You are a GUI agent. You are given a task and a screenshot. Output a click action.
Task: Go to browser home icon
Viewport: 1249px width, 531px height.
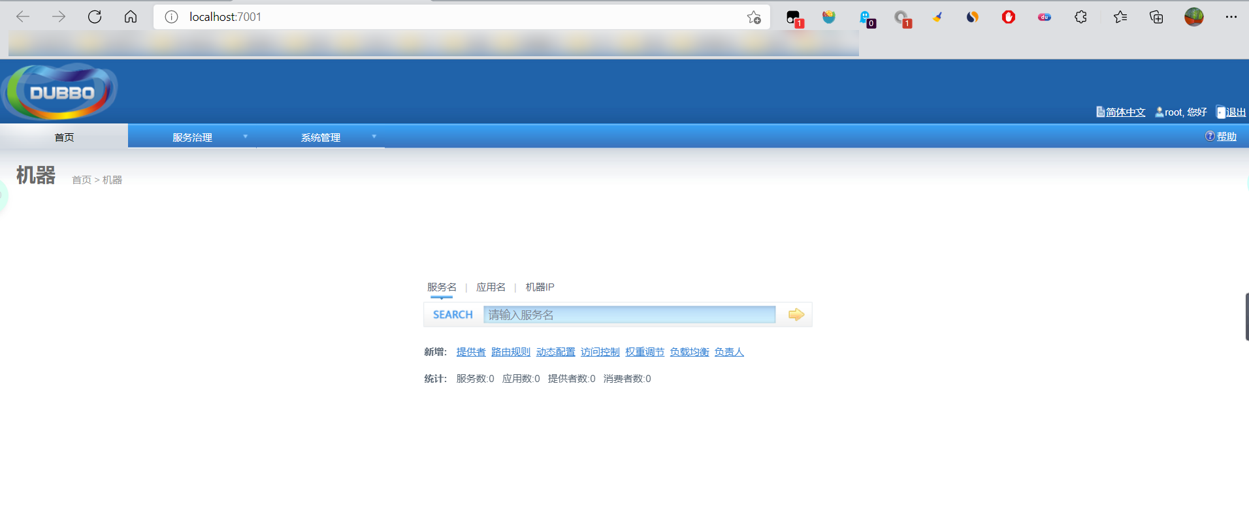[131, 17]
